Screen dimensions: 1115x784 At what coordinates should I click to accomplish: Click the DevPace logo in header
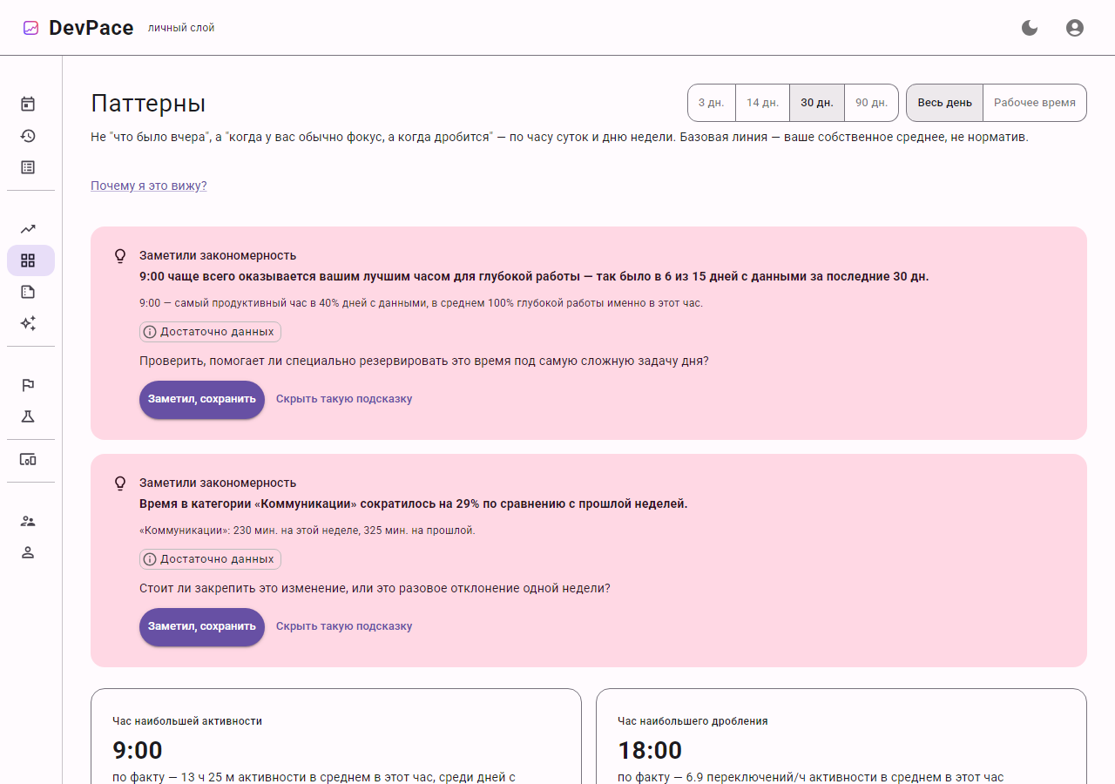tap(78, 28)
